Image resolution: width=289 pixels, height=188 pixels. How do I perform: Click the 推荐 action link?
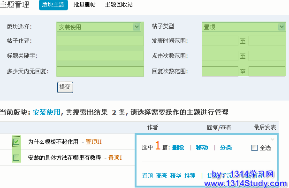[x=190, y=175]
